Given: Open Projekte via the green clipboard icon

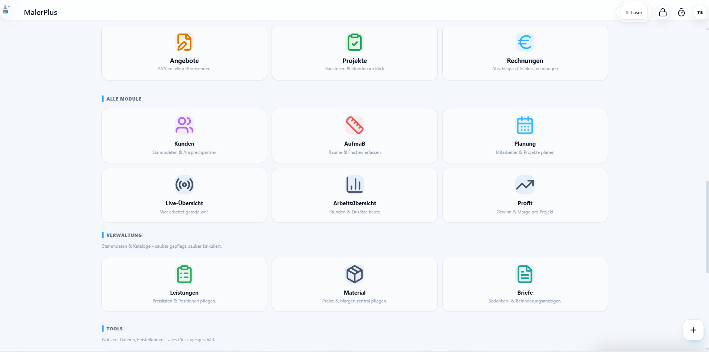Looking at the screenshot, I should [x=354, y=42].
